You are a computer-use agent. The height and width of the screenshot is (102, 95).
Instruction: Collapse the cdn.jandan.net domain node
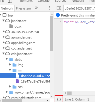pos(3,53)
